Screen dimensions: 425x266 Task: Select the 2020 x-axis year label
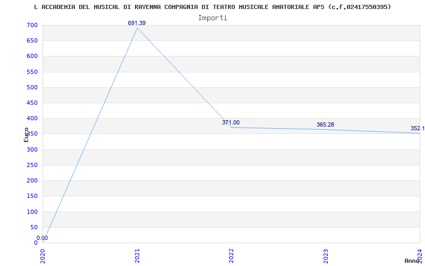tap(42, 256)
